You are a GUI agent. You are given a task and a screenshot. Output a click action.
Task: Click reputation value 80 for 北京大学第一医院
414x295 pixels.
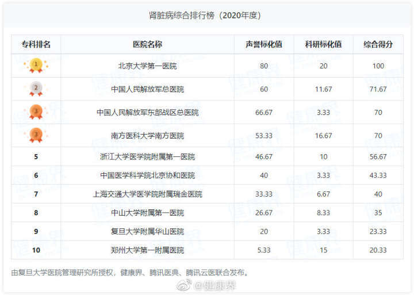264,66
